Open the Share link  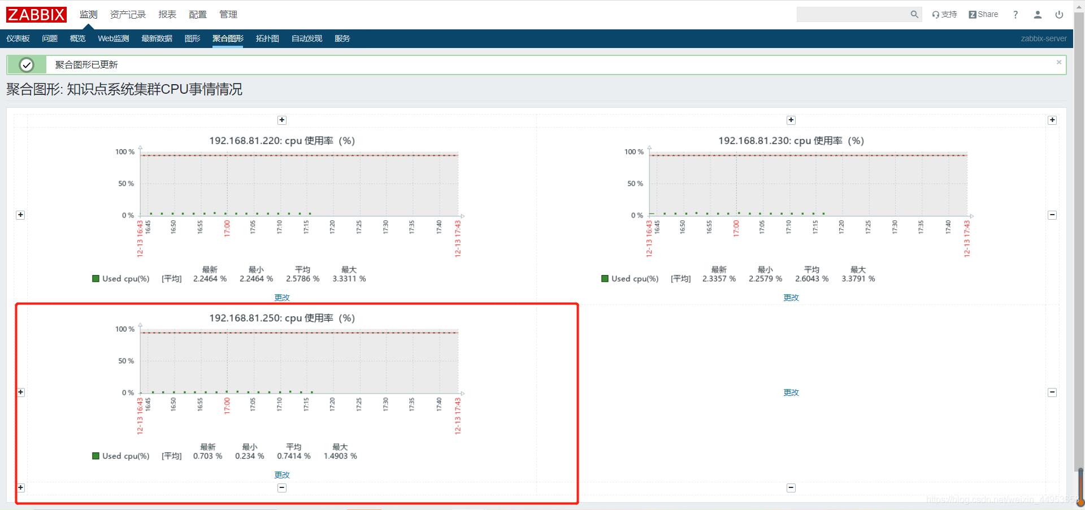click(x=983, y=15)
